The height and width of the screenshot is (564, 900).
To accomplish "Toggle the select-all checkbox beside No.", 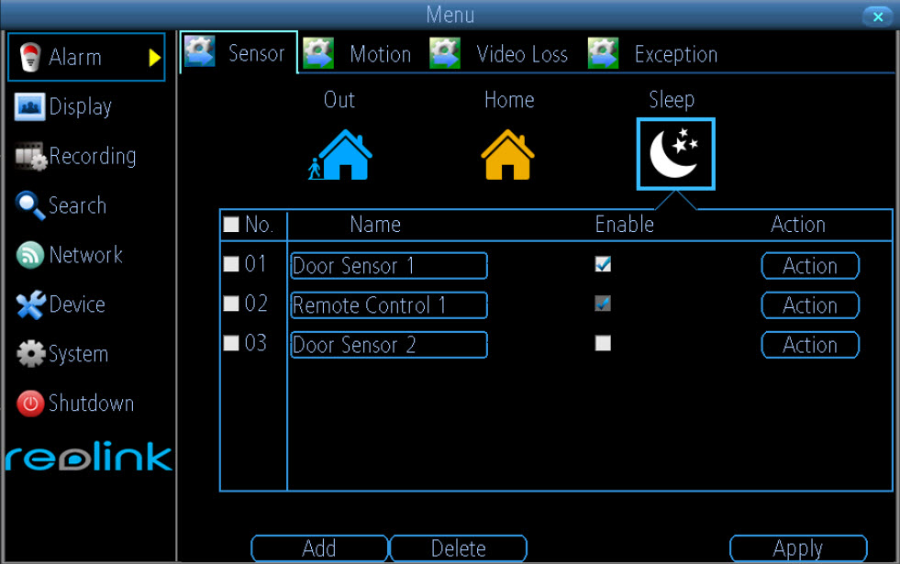I will tap(231, 225).
